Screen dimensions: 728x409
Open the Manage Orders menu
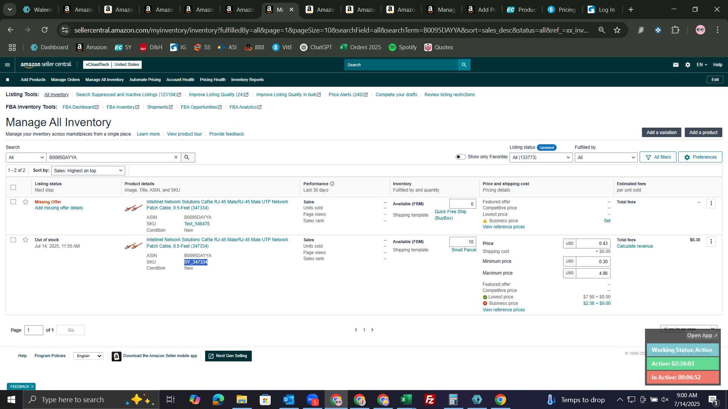coord(65,80)
